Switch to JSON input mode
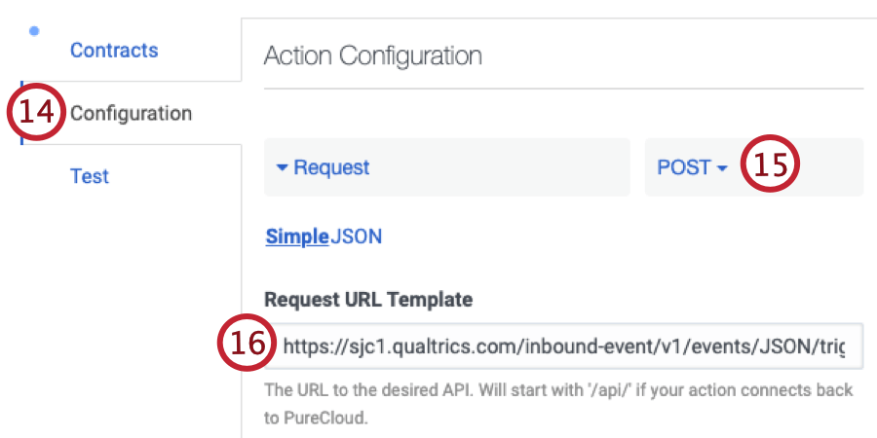Image resolution: width=877 pixels, height=438 pixels. (356, 236)
